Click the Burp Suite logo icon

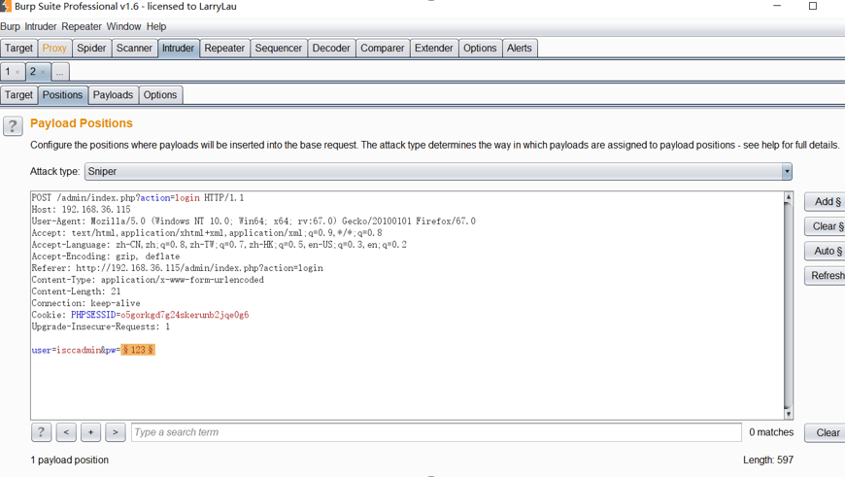pos(6,6)
